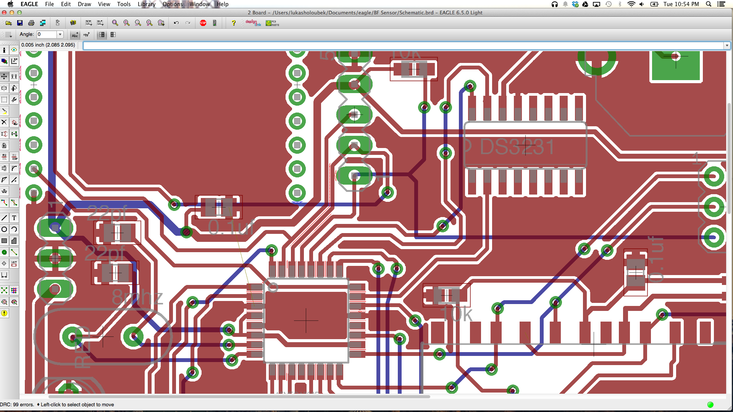Select the Via tool icon
This screenshot has width=733, height=412.
pos(4,252)
